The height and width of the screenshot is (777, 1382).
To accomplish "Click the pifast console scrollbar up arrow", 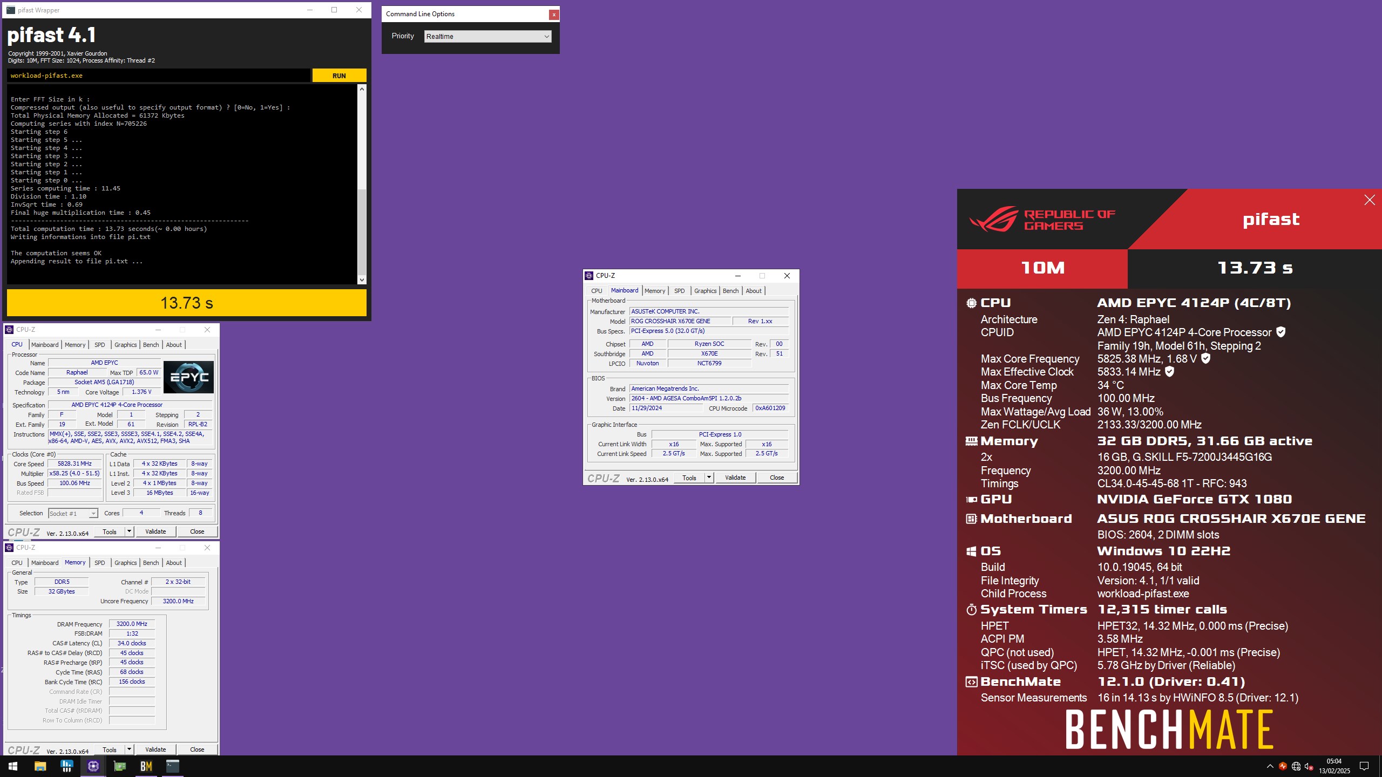I will click(x=362, y=89).
